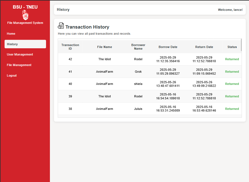Select the History sidebar menu item

point(25,44)
